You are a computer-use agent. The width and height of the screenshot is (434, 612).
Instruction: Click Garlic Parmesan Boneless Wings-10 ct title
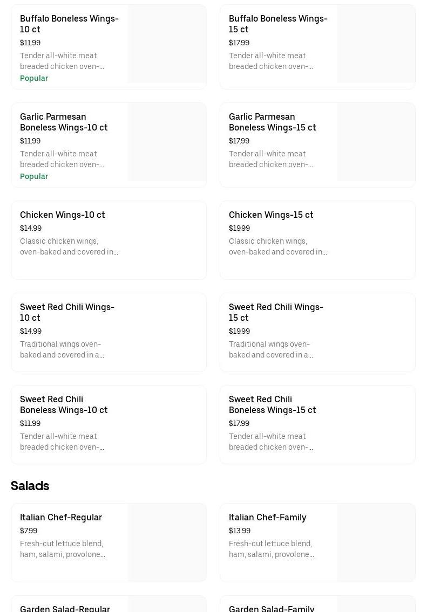point(64,122)
